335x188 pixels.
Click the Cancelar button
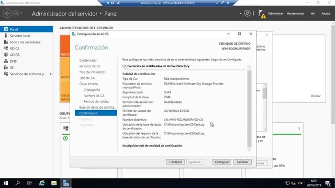tap(242, 162)
